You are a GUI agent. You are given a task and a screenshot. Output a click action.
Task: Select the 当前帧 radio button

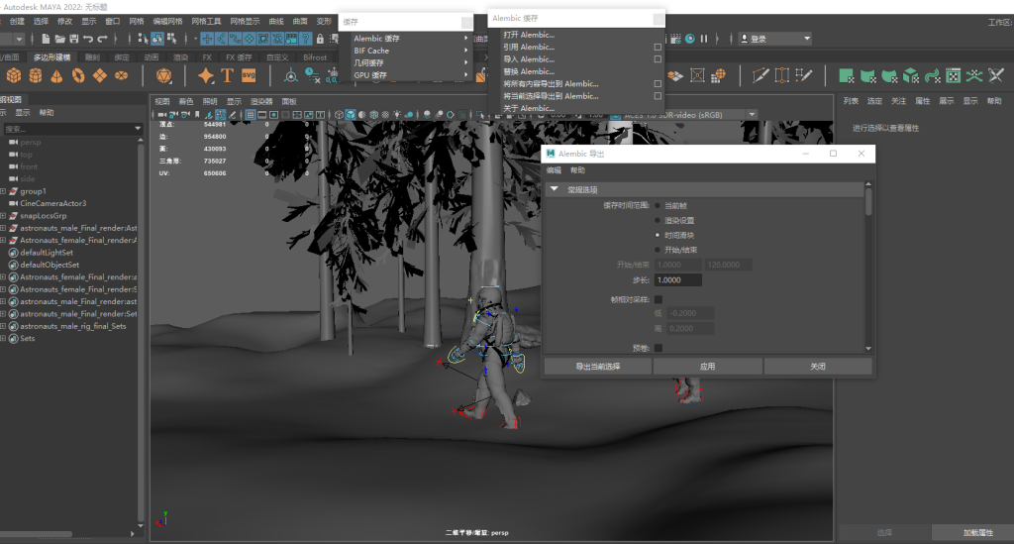coord(658,206)
